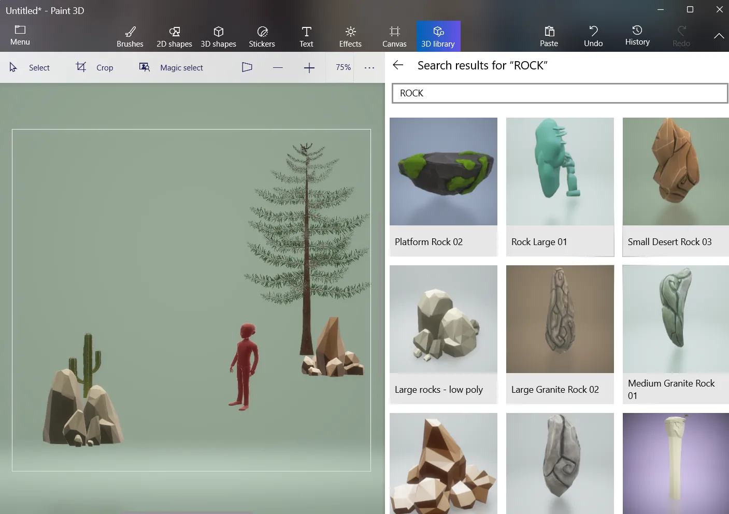Open the Effects panel

click(x=350, y=36)
